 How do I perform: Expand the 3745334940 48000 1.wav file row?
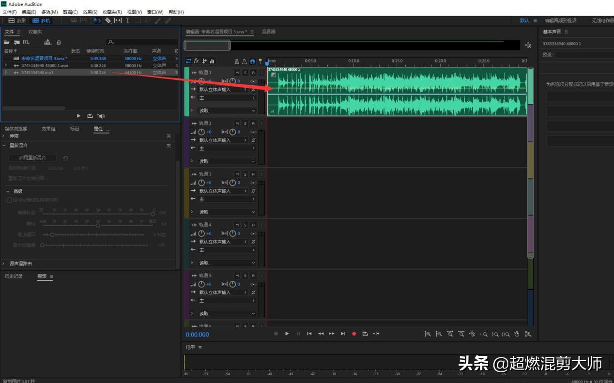[5, 65]
